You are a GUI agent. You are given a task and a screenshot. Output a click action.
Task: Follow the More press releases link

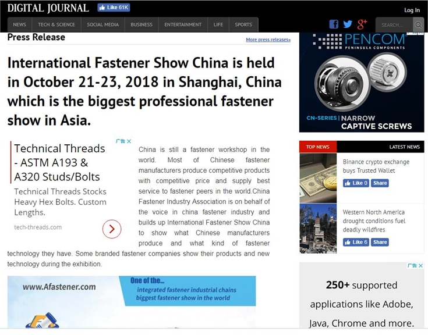268,40
